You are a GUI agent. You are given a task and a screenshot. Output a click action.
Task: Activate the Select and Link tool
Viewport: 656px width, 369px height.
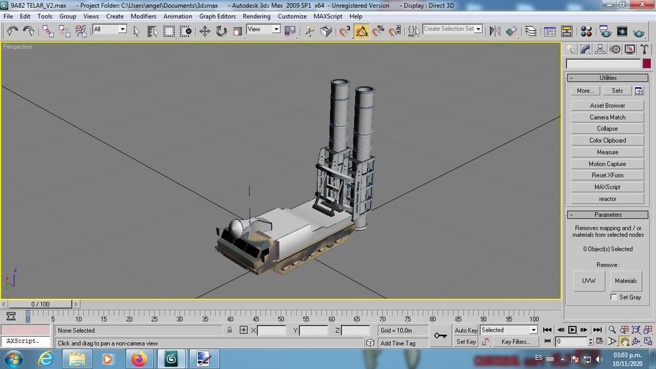pyautogui.click(x=48, y=31)
